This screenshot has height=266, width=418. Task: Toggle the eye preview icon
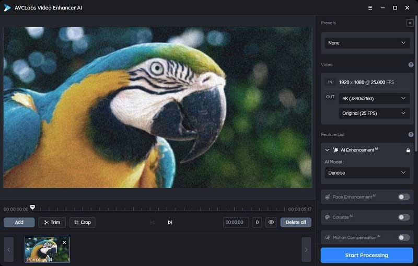[271, 222]
